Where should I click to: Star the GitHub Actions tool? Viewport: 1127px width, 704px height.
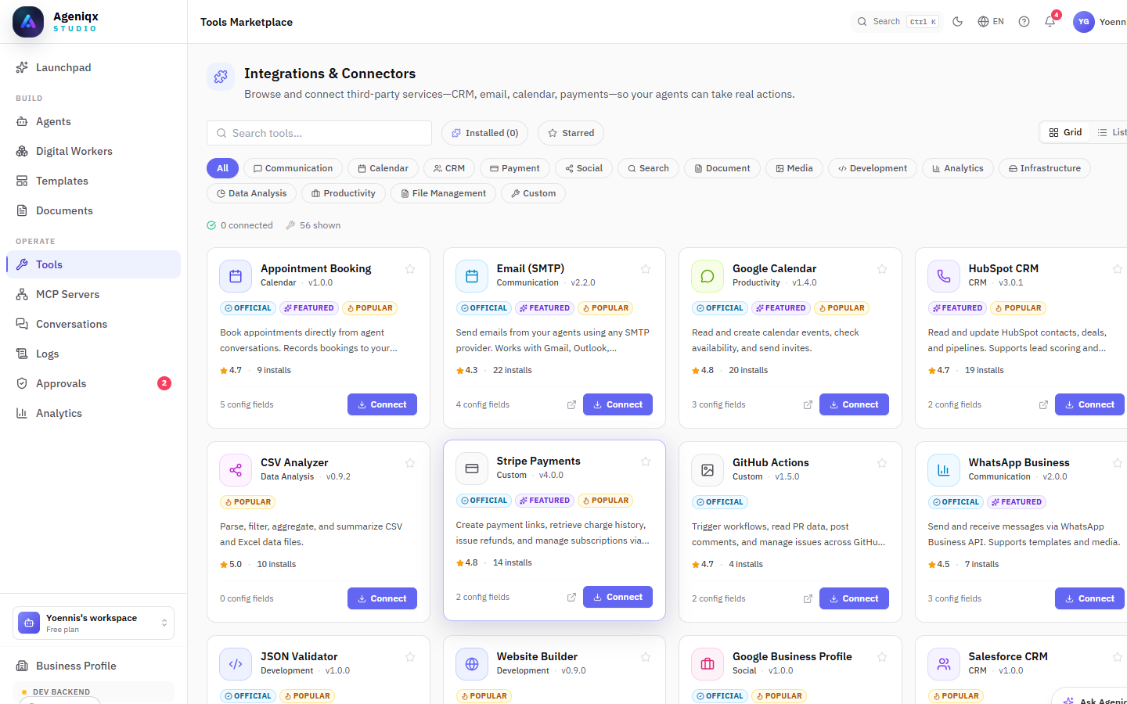(x=882, y=463)
